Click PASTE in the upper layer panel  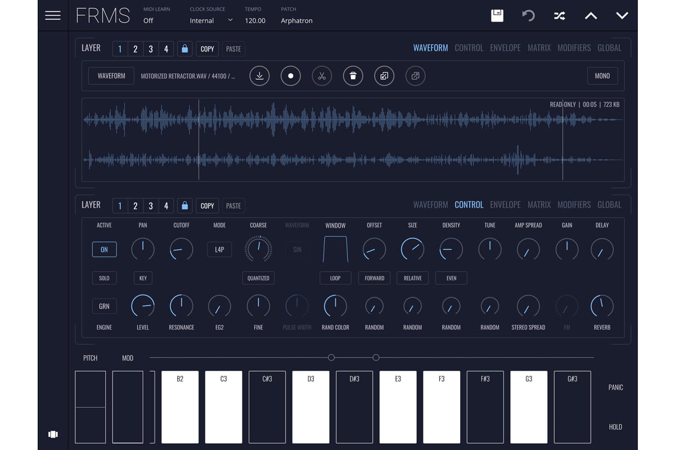click(x=233, y=48)
